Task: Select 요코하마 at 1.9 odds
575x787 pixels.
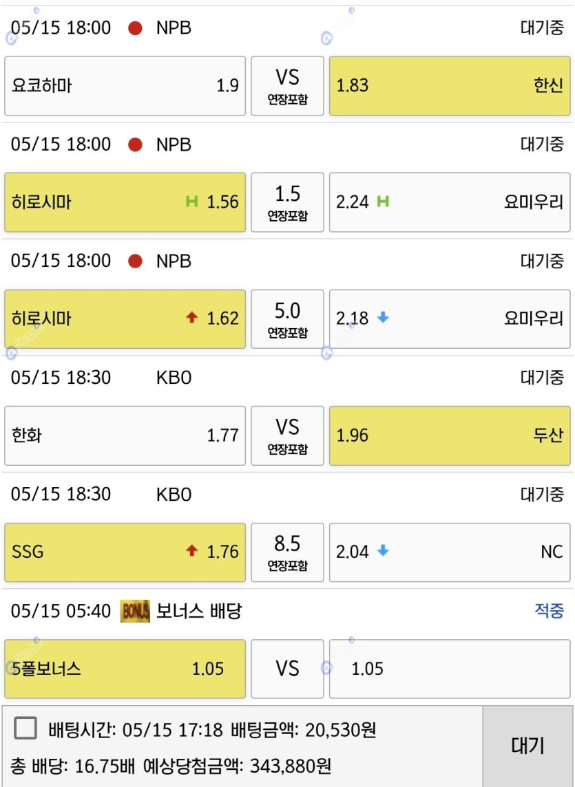Action: coord(125,86)
